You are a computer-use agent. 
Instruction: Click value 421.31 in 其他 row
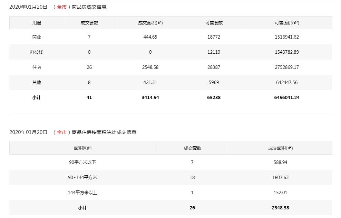point(150,82)
